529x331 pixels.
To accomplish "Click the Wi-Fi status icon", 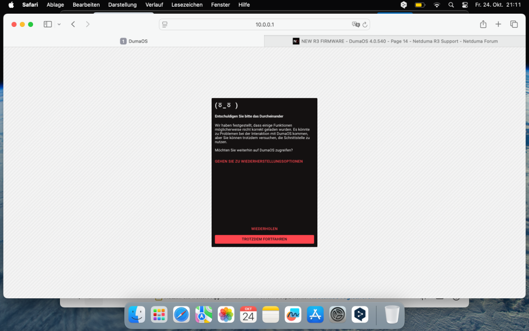I will coord(436,5).
